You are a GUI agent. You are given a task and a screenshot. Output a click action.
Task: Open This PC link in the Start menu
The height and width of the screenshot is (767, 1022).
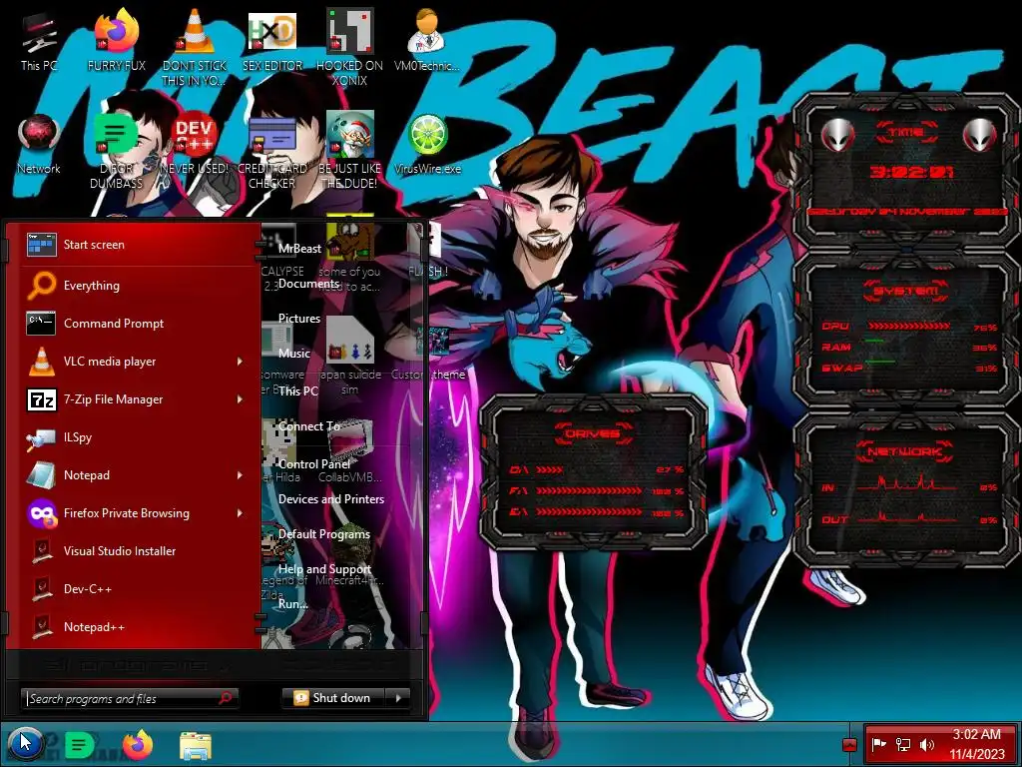pos(297,390)
